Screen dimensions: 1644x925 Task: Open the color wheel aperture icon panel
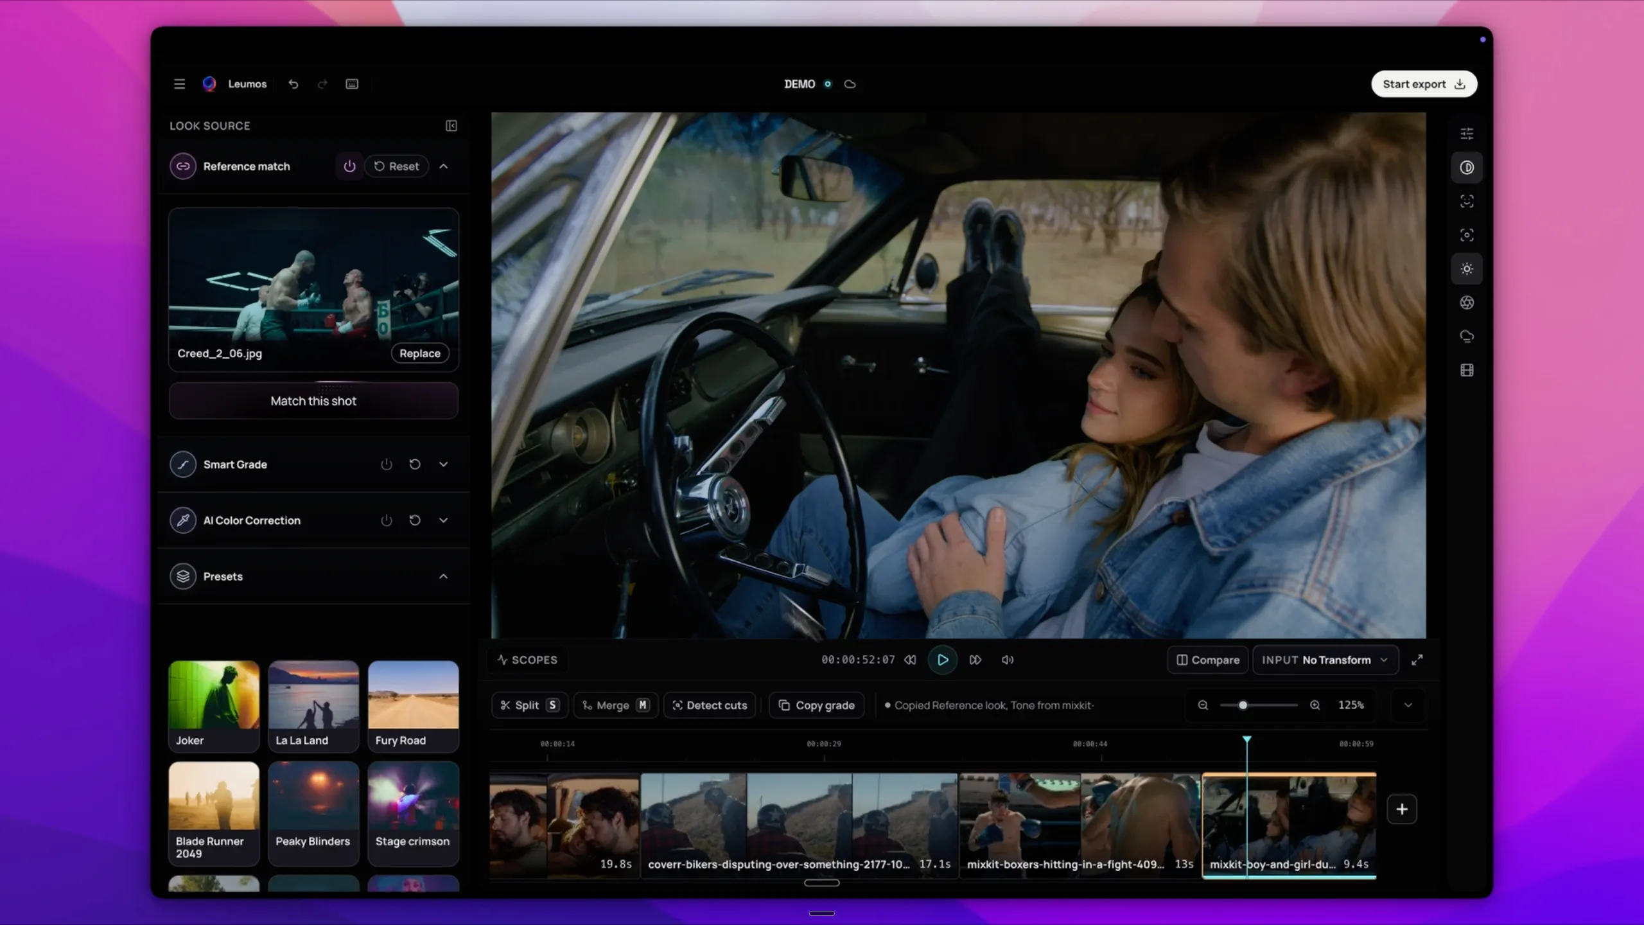pos(1467,303)
